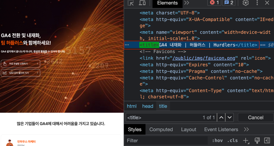This screenshot has height=146, width=274.
Task: Click heading 많은 기업들이 GA4에 대해서
Action: 61,124
